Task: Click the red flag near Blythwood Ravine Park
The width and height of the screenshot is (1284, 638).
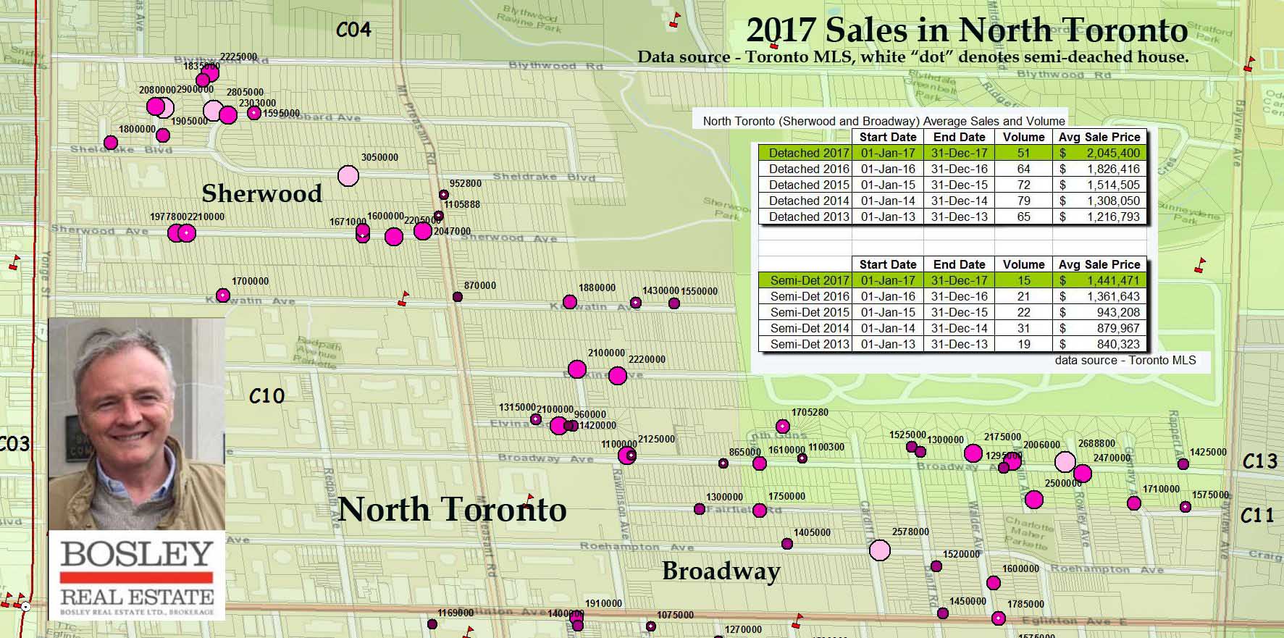Action: [x=675, y=20]
